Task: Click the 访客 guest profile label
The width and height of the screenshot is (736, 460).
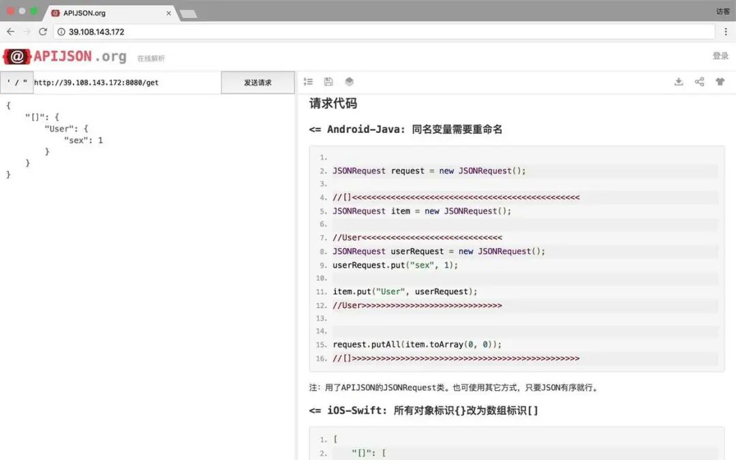Action: (722, 12)
